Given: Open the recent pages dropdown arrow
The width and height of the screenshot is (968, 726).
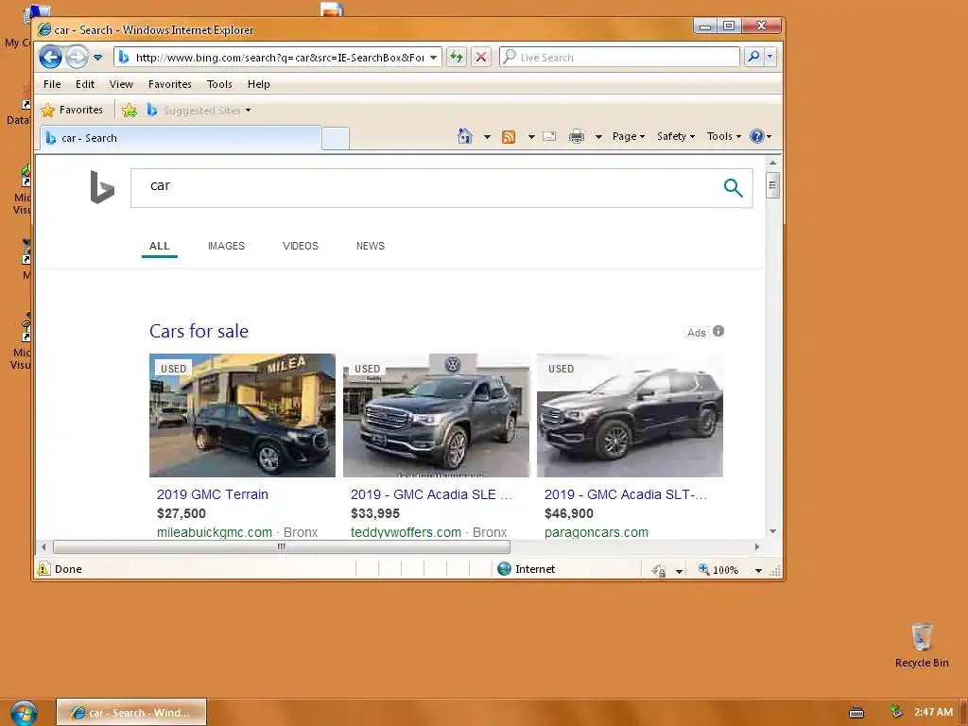Looking at the screenshot, I should point(97,58).
